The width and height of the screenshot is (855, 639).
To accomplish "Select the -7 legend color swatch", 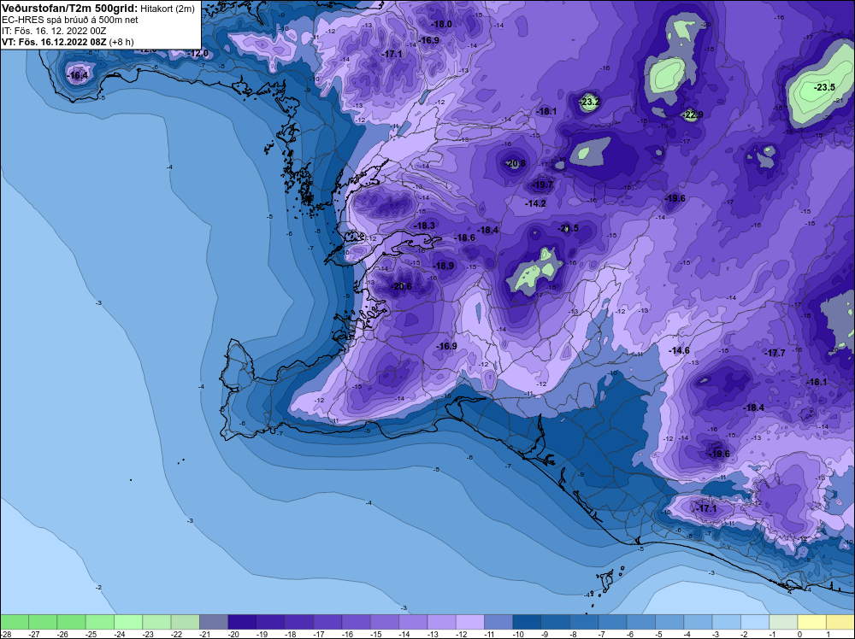I will [x=612, y=622].
